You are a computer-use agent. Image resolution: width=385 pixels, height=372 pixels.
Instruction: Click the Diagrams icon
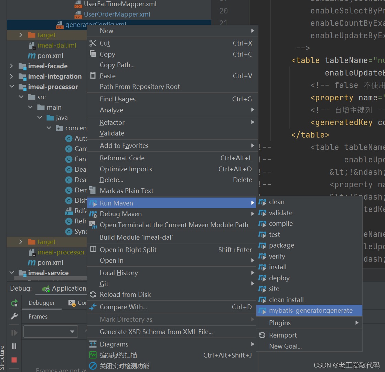pyautogui.click(x=93, y=344)
